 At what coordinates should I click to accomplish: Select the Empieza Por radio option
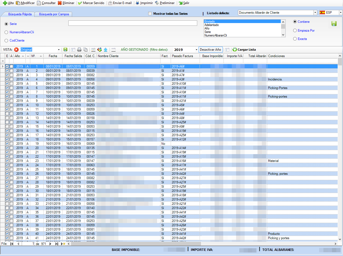(295, 31)
